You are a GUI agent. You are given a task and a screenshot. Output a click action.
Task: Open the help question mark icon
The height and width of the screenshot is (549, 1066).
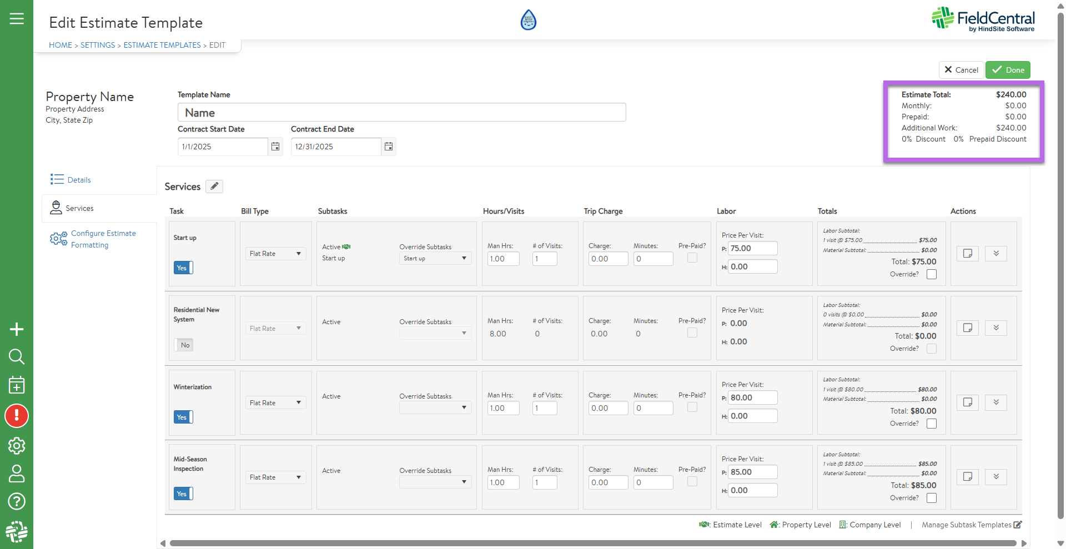17,501
